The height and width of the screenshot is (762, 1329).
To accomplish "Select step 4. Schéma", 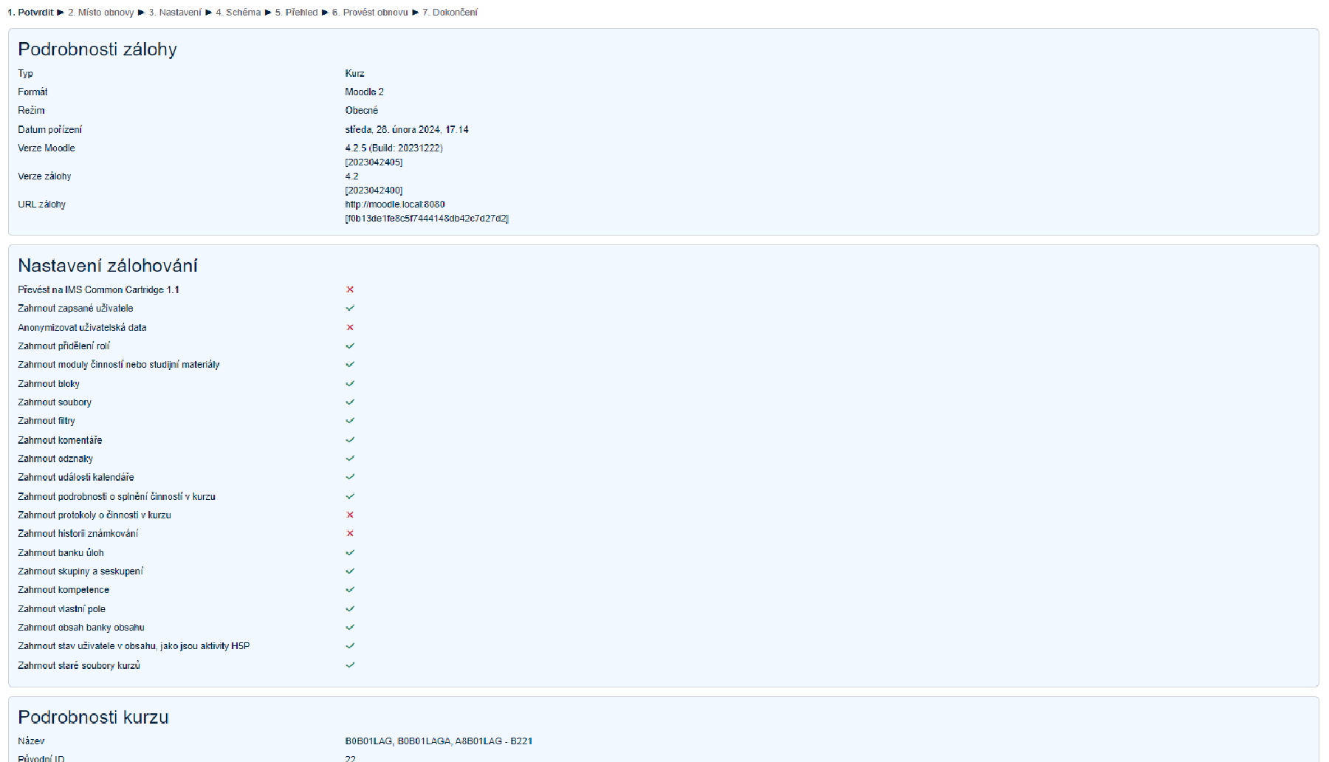I will (x=238, y=13).
